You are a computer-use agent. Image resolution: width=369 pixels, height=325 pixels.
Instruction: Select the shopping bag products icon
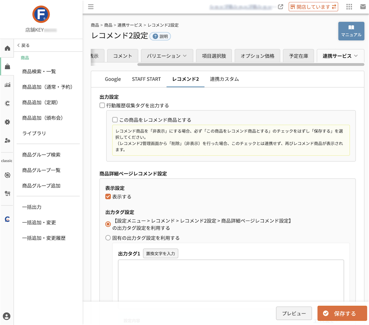(7, 67)
